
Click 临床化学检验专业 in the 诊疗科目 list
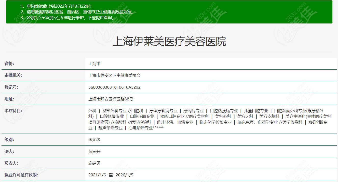215,122
